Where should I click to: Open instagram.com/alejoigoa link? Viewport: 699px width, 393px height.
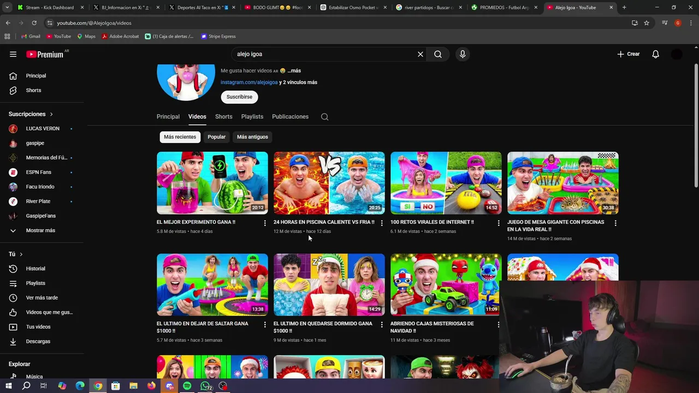pyautogui.click(x=249, y=82)
